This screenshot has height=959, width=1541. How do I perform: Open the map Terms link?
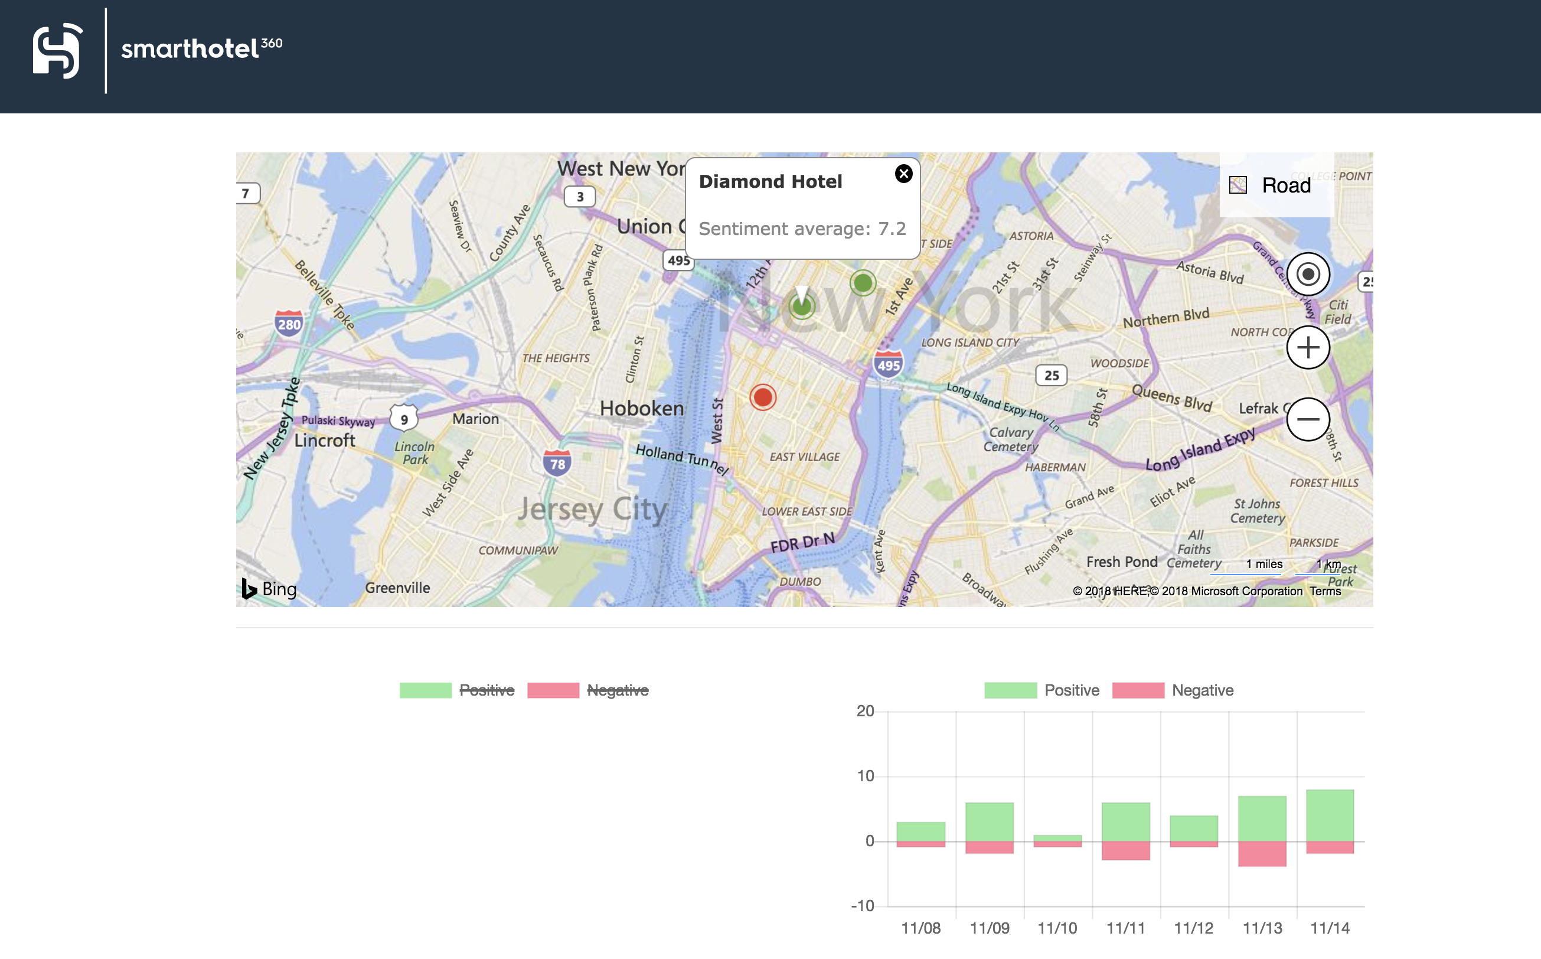tap(1325, 591)
